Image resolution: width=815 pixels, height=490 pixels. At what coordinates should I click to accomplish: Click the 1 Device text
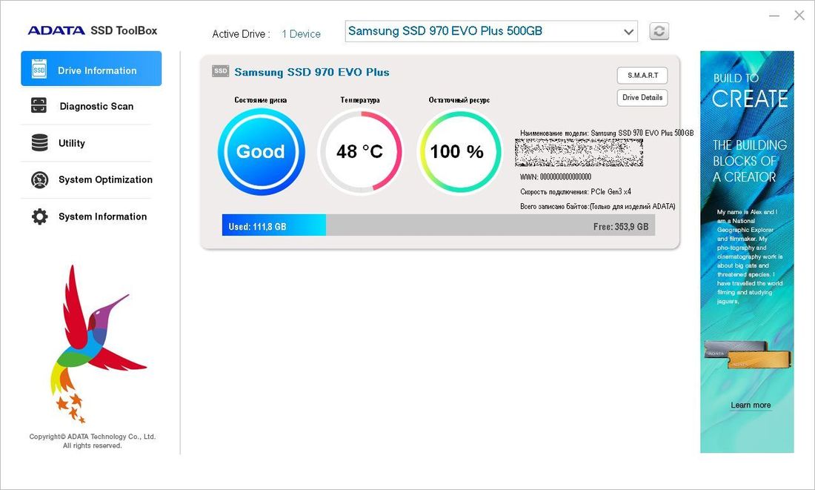pos(301,34)
